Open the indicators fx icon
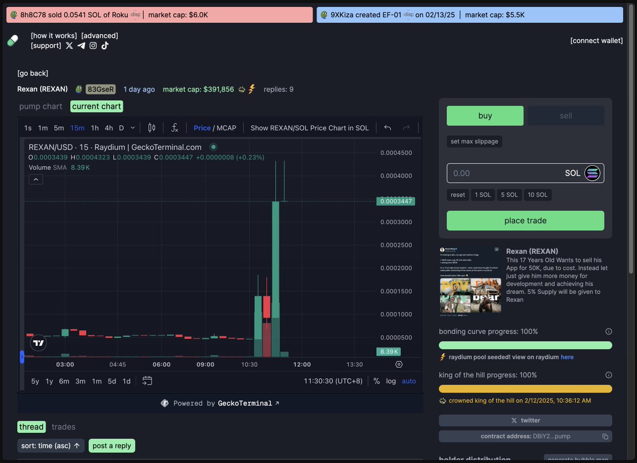The image size is (637, 463). tap(175, 128)
